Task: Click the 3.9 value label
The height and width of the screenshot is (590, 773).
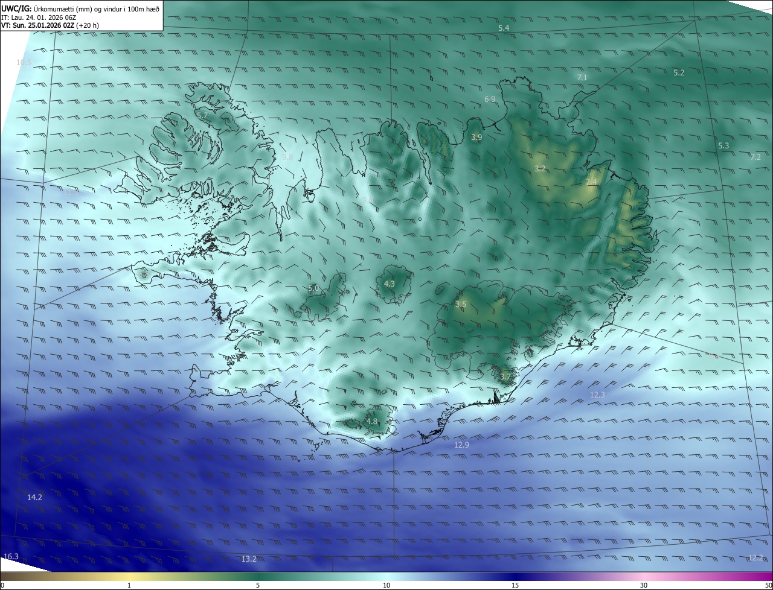Action: tap(476, 138)
